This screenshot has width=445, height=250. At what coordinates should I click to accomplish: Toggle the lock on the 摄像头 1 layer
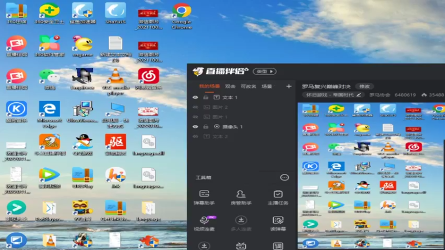tap(206, 127)
